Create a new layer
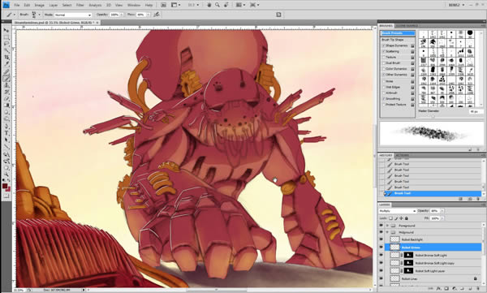Screen dimensions: 487x293 tap(470, 289)
